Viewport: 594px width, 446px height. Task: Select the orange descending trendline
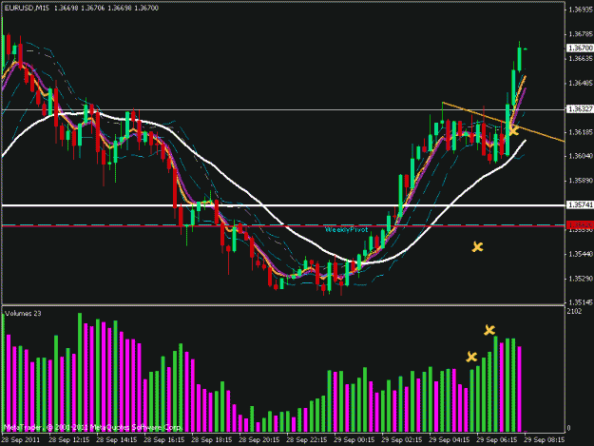click(504, 122)
